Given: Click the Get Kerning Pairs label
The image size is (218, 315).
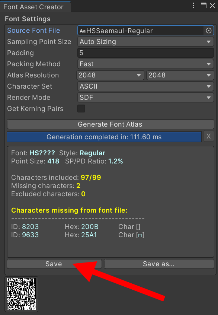Looking at the screenshot, I should [35, 109].
